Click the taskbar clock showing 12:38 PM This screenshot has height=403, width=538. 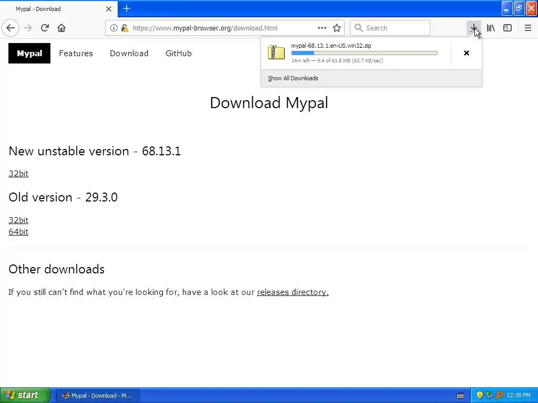519,396
